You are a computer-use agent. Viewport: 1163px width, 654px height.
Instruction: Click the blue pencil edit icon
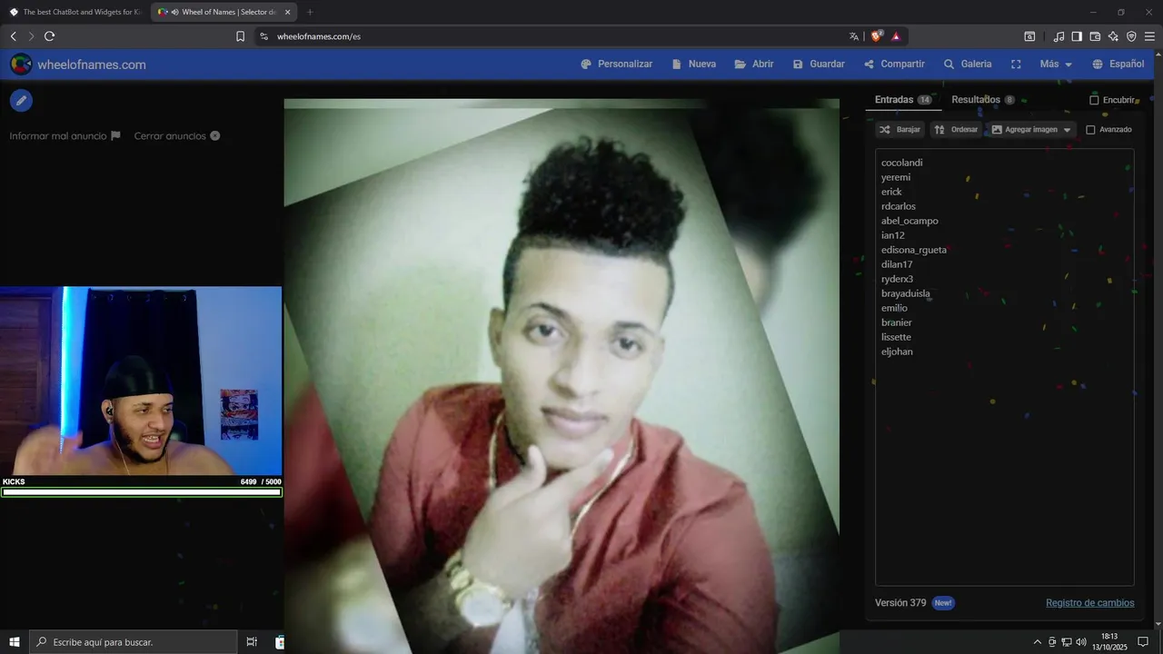click(21, 100)
